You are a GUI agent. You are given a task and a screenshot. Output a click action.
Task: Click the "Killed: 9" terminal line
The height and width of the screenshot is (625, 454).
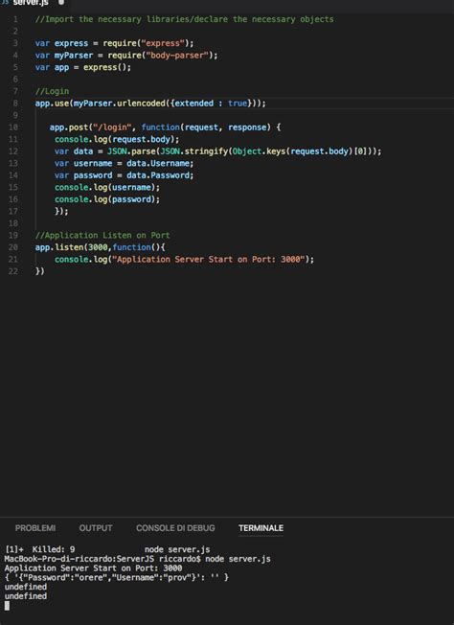click(107, 549)
